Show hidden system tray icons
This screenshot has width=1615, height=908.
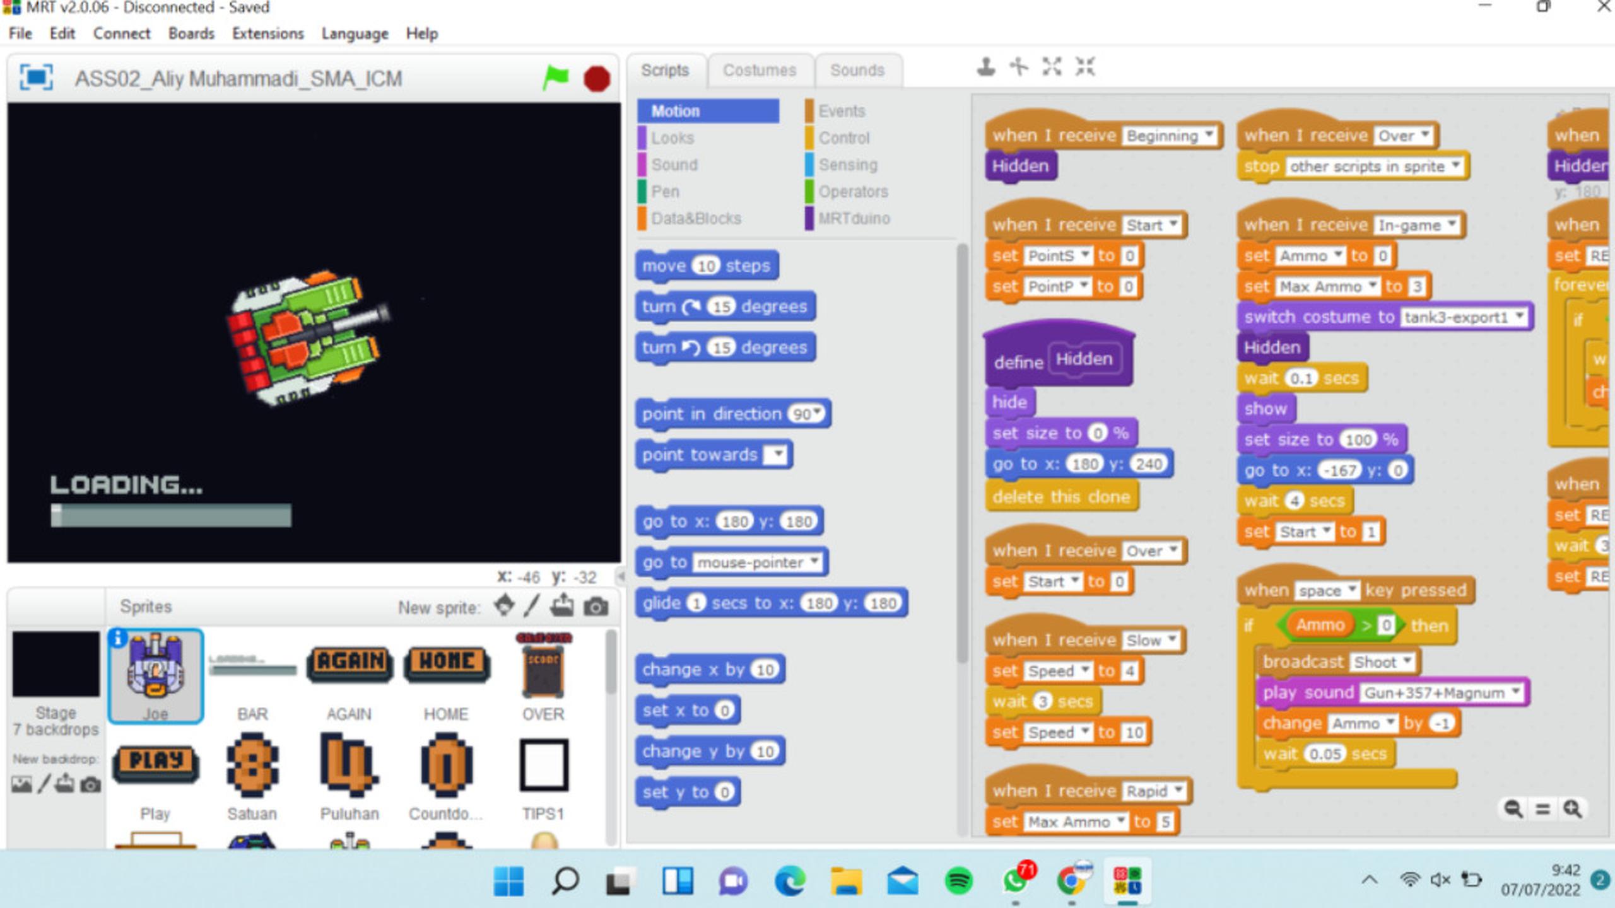[1370, 879]
